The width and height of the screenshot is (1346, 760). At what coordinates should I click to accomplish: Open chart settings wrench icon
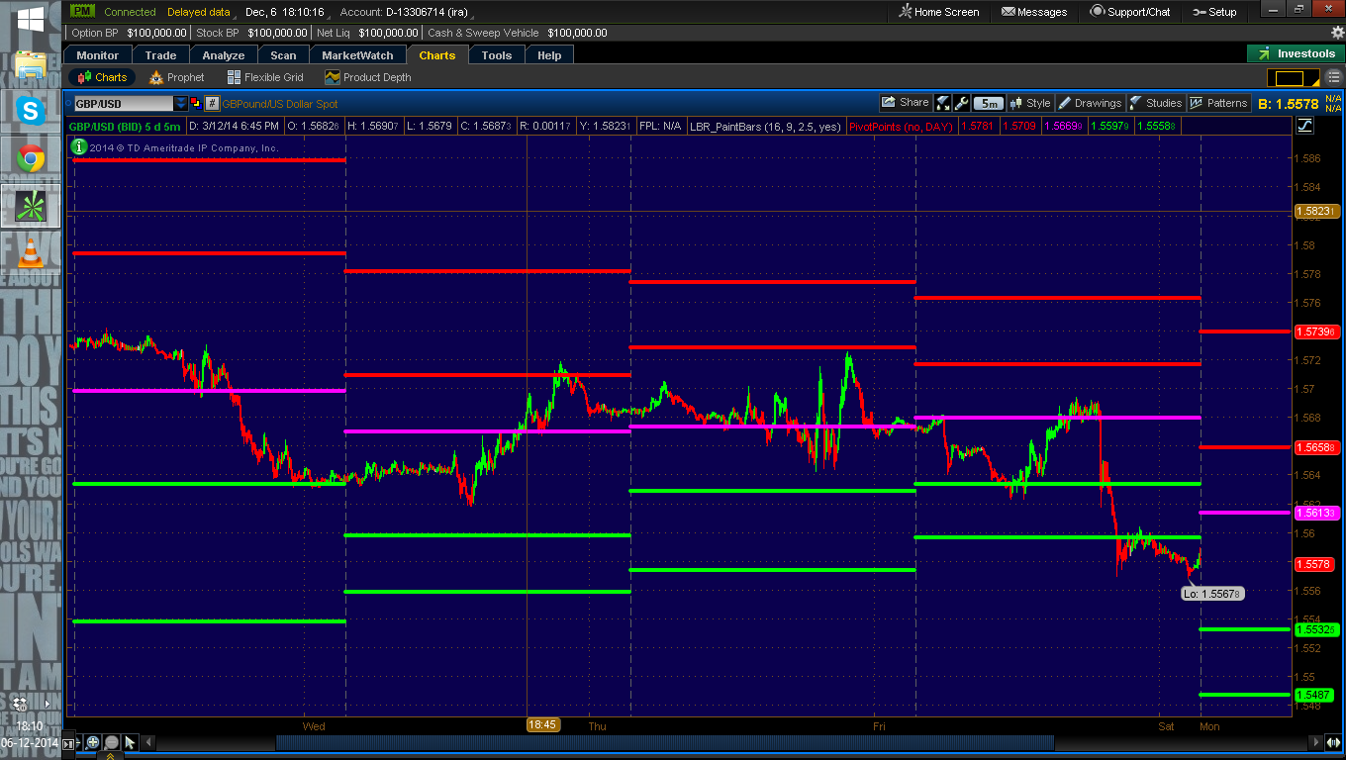(961, 103)
